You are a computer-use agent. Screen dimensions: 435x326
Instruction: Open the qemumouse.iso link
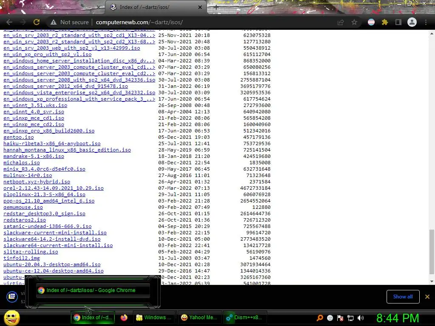[x=23, y=207]
